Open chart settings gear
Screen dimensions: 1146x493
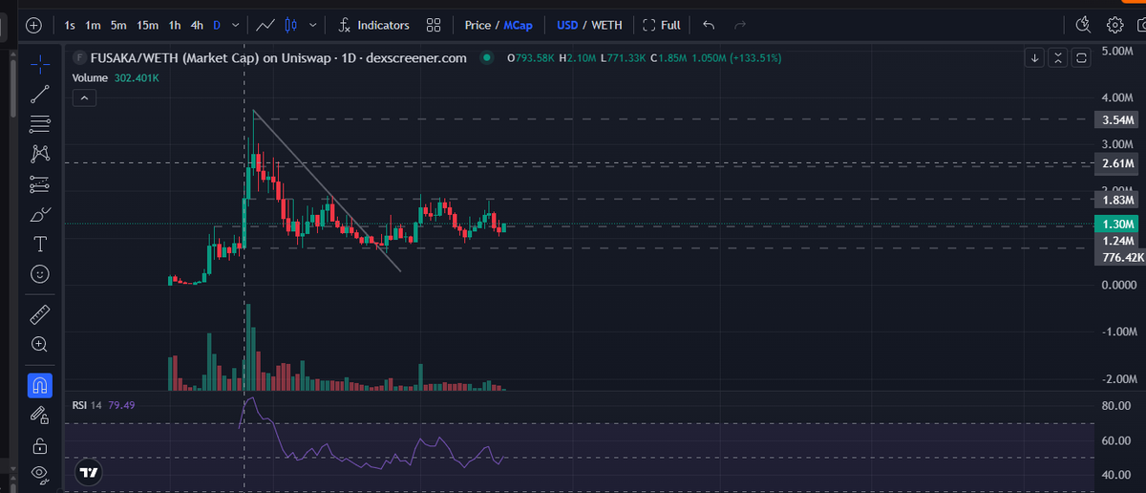[1114, 25]
